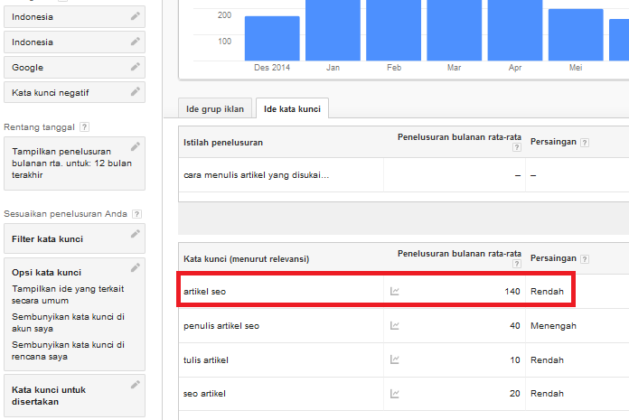Screen dimensions: 629x420
Task: Open the Filter kata kunci panel
Action: click(x=75, y=238)
